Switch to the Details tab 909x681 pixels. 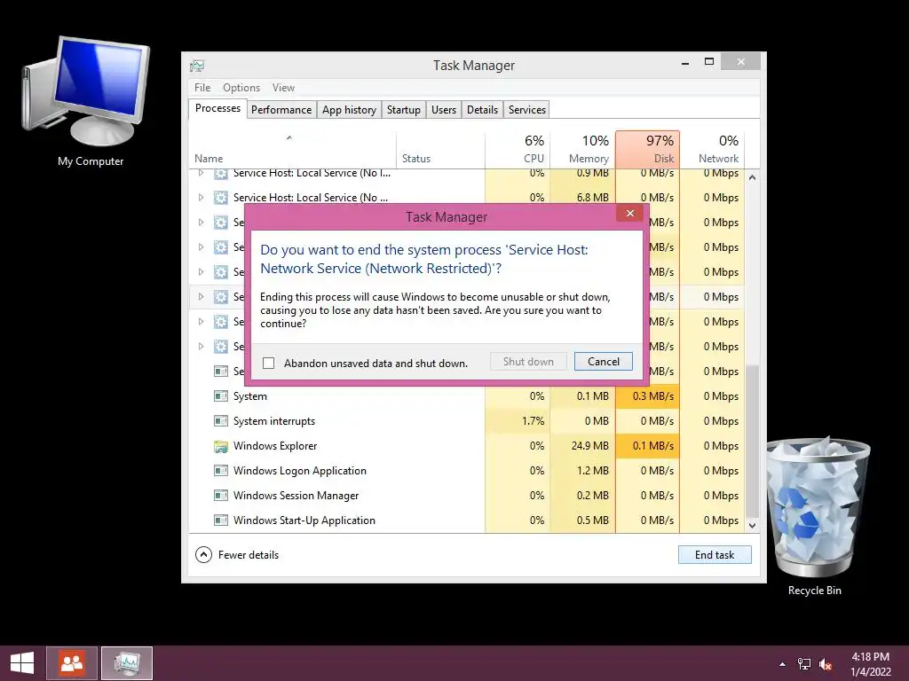coord(482,109)
